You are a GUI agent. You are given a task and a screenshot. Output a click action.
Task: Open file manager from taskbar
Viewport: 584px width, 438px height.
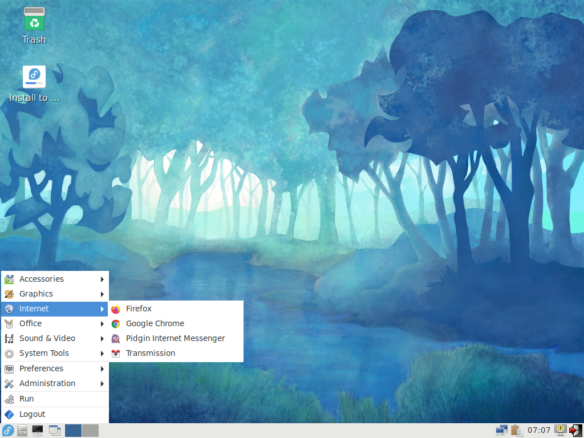click(22, 431)
